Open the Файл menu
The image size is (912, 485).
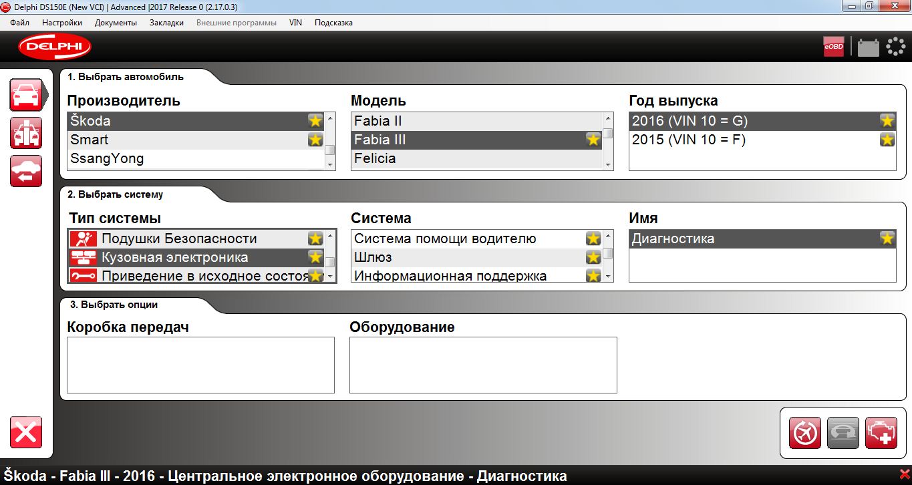point(20,23)
